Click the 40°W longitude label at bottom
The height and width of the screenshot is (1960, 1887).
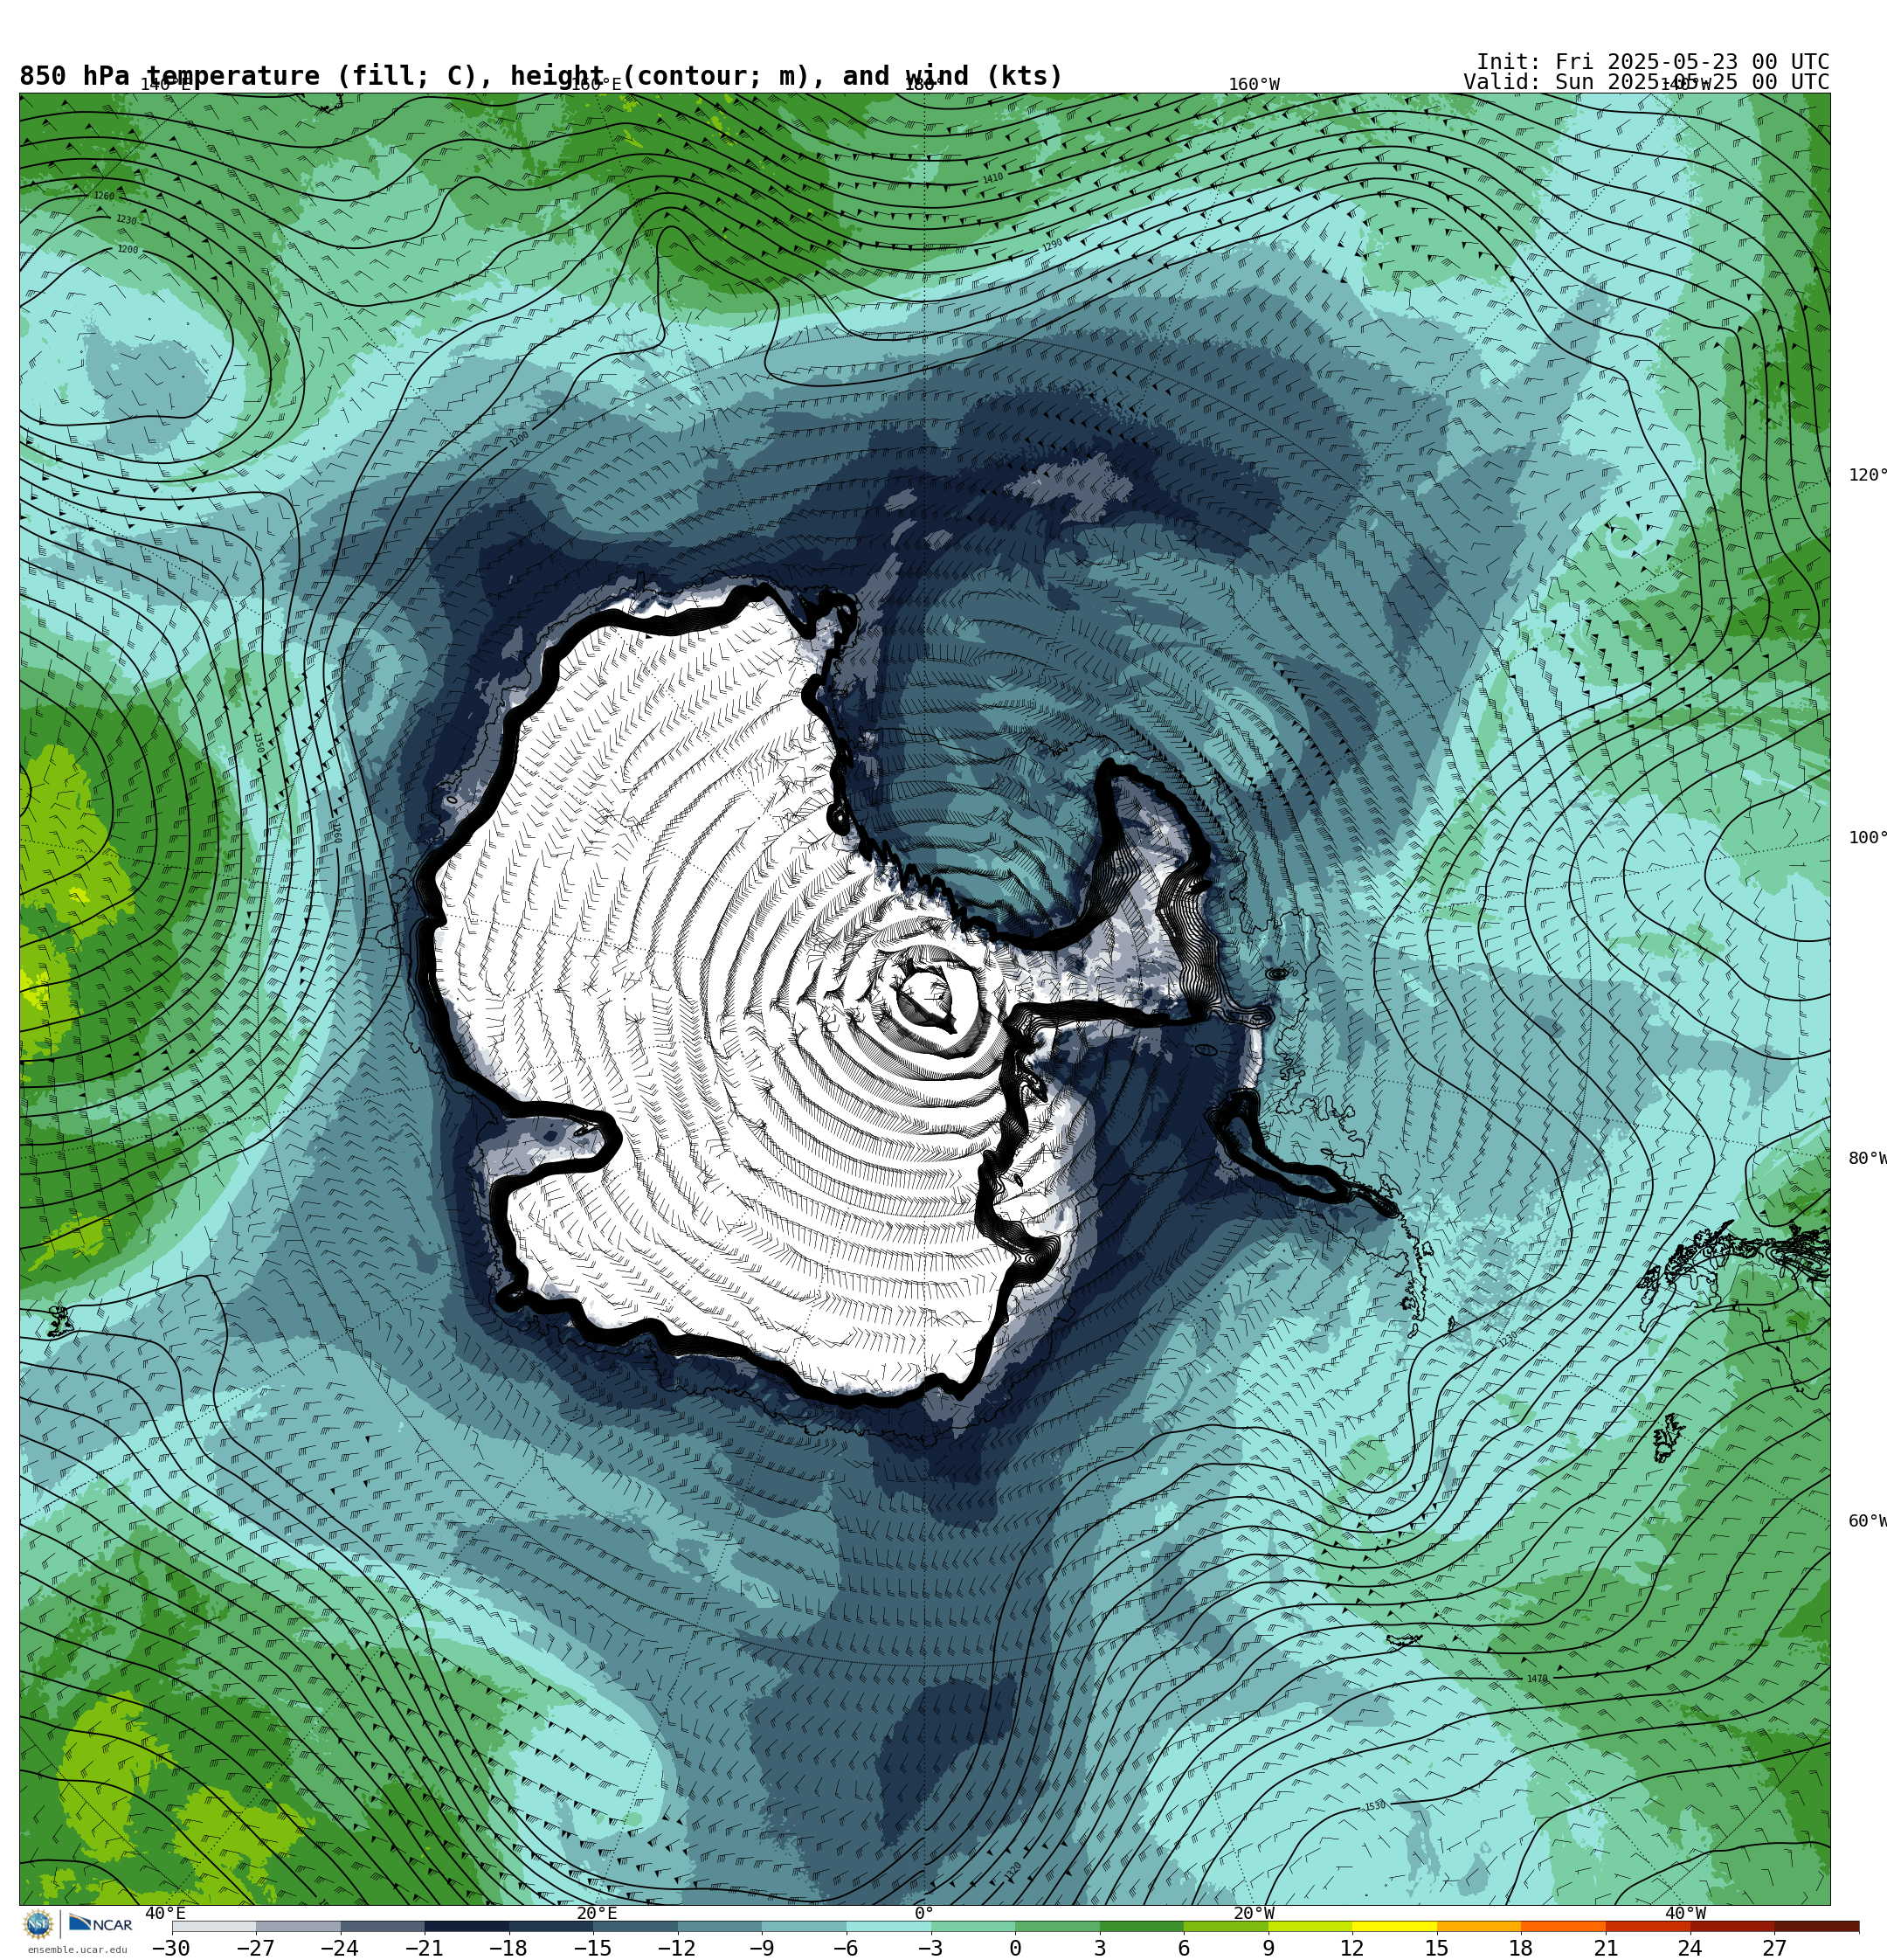pos(1685,1913)
